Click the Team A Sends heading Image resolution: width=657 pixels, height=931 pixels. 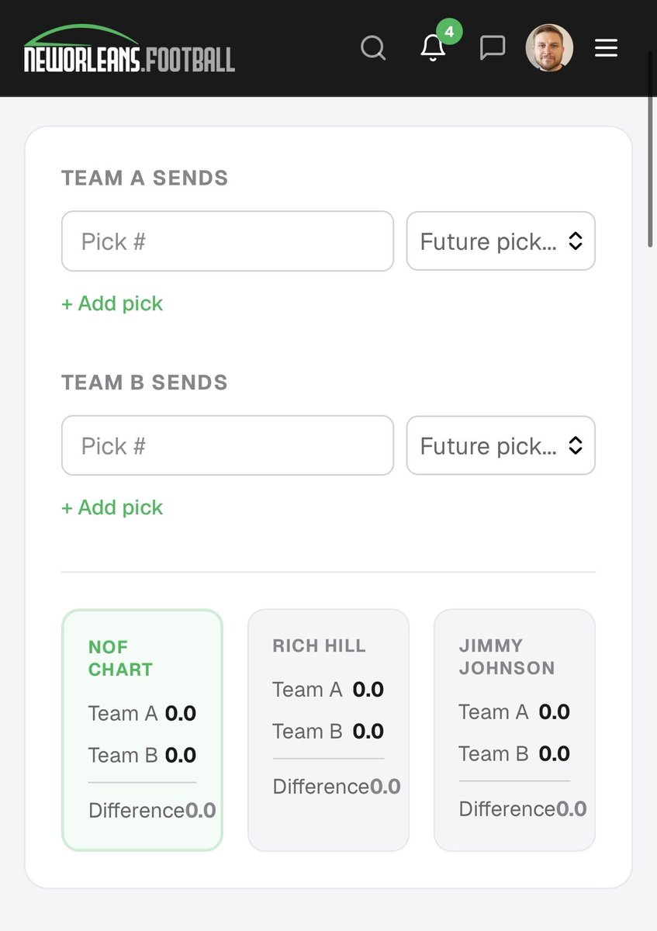145,178
